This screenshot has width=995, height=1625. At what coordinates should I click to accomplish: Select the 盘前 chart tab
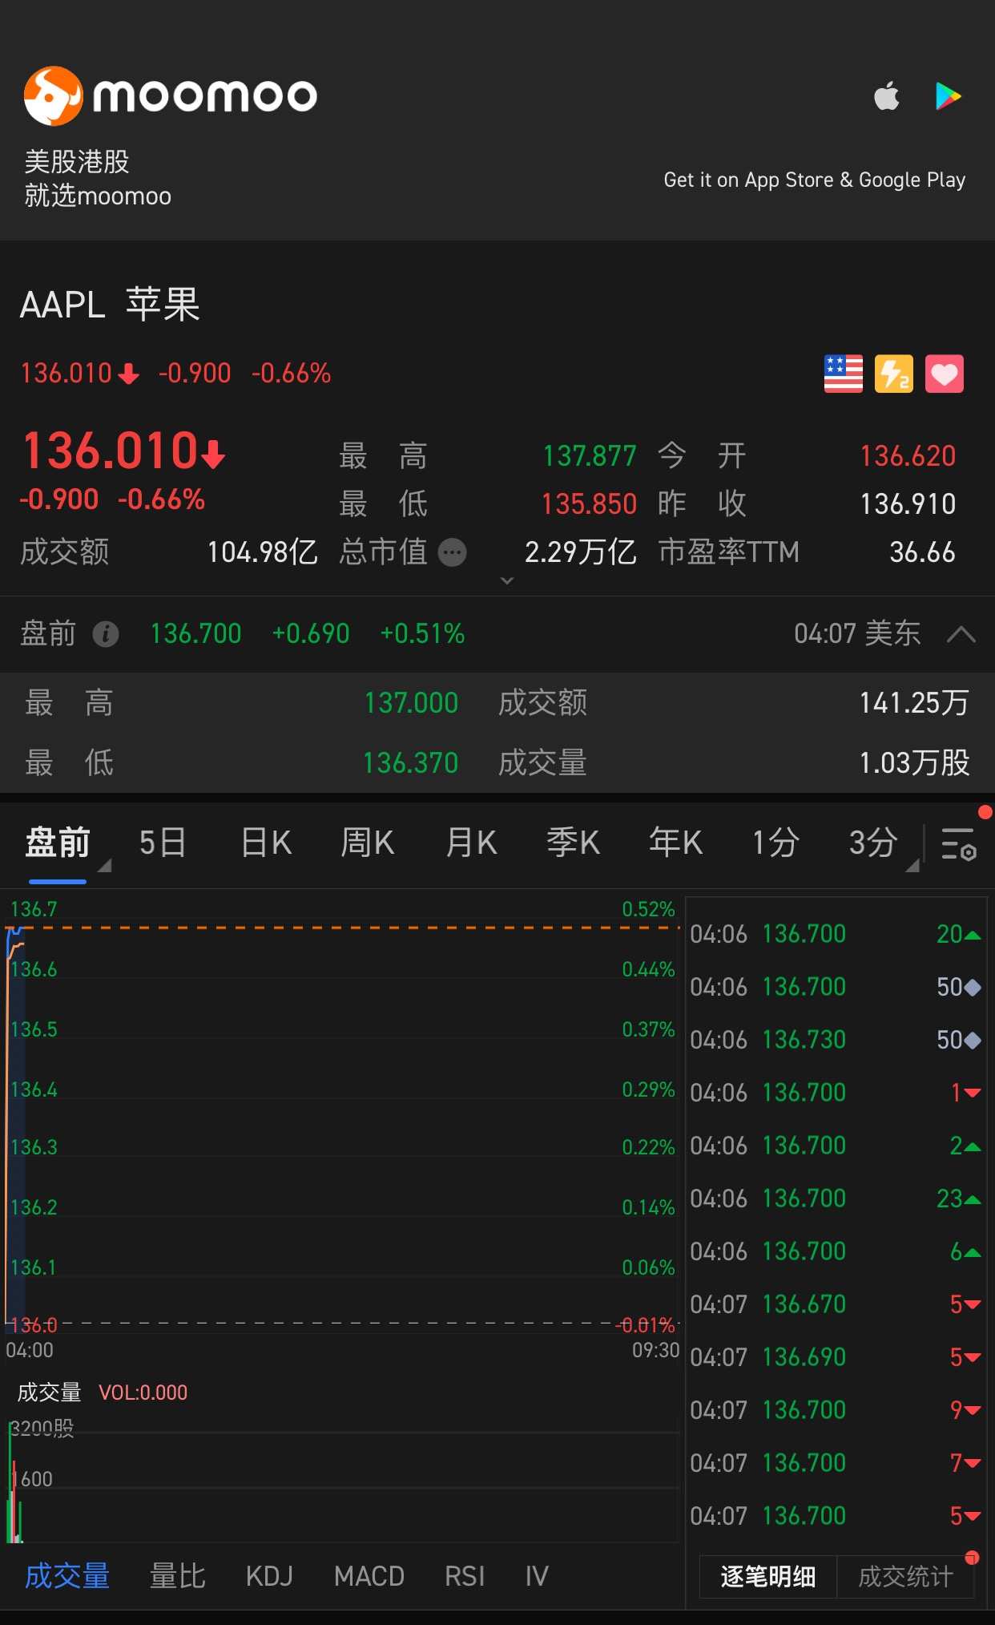click(x=58, y=843)
